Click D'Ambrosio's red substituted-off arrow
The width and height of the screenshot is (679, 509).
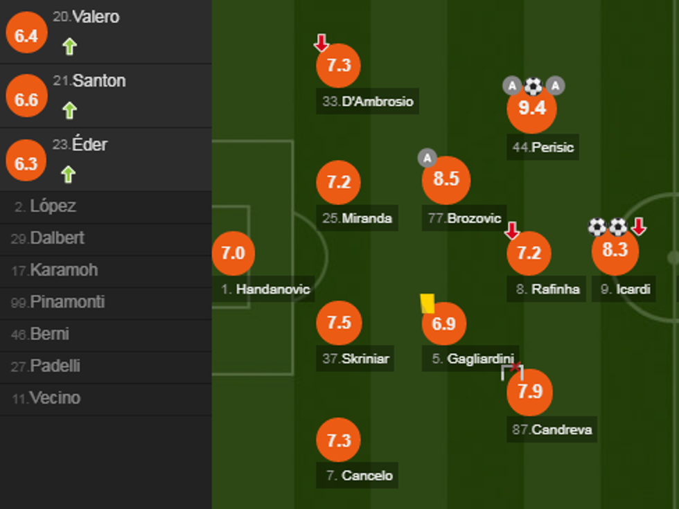(321, 43)
